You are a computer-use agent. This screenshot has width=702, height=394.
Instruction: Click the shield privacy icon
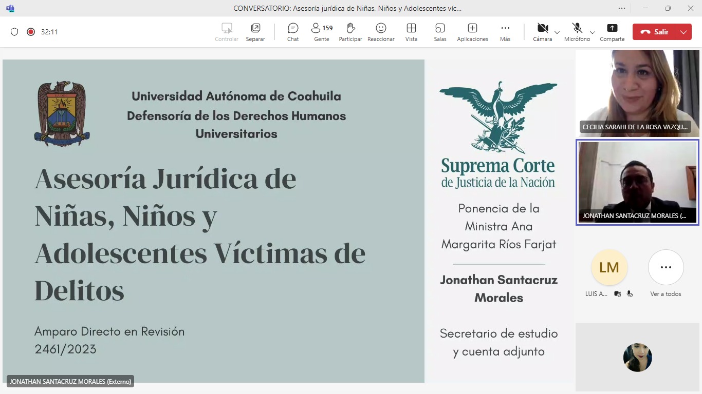click(14, 32)
